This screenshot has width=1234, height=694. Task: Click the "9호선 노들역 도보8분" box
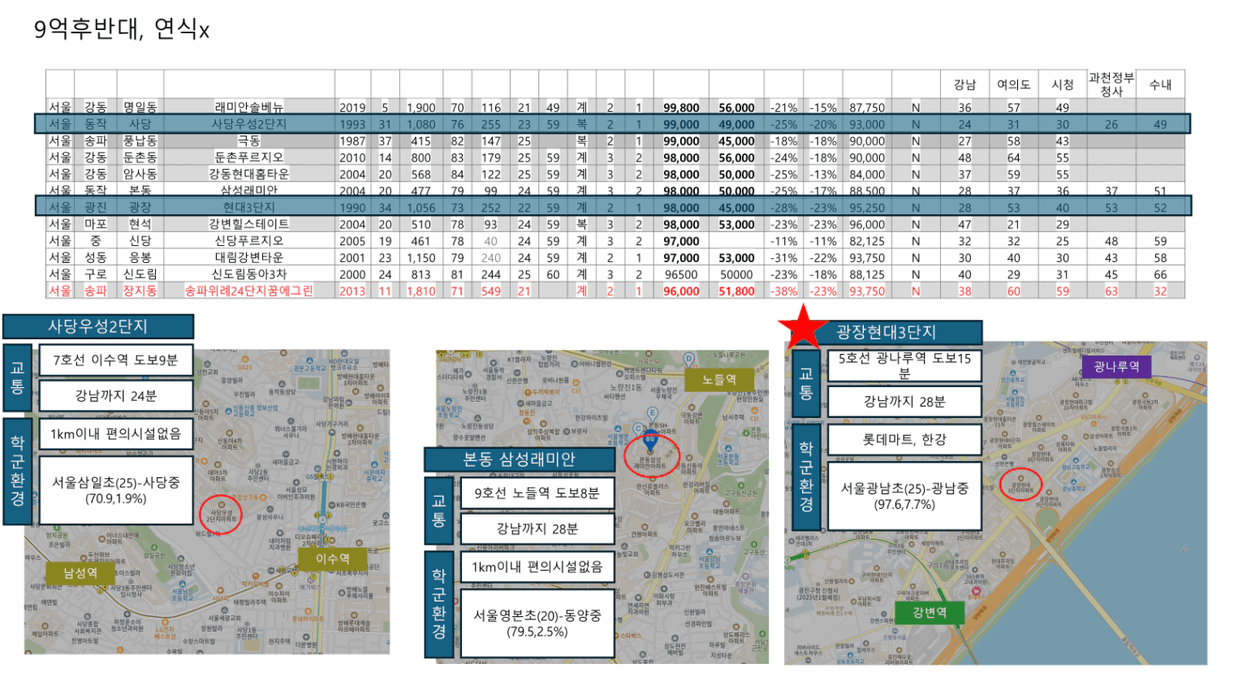[x=537, y=493]
